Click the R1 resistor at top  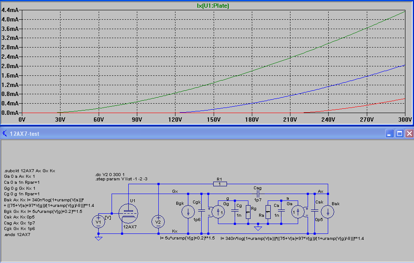point(220,184)
